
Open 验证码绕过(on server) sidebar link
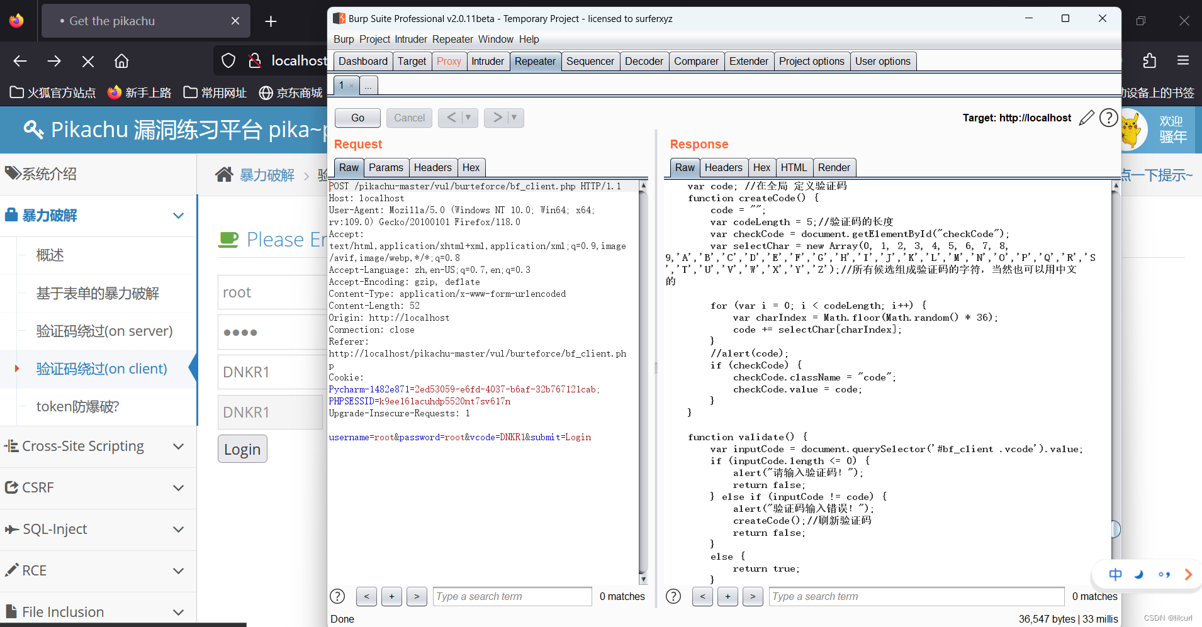point(104,331)
